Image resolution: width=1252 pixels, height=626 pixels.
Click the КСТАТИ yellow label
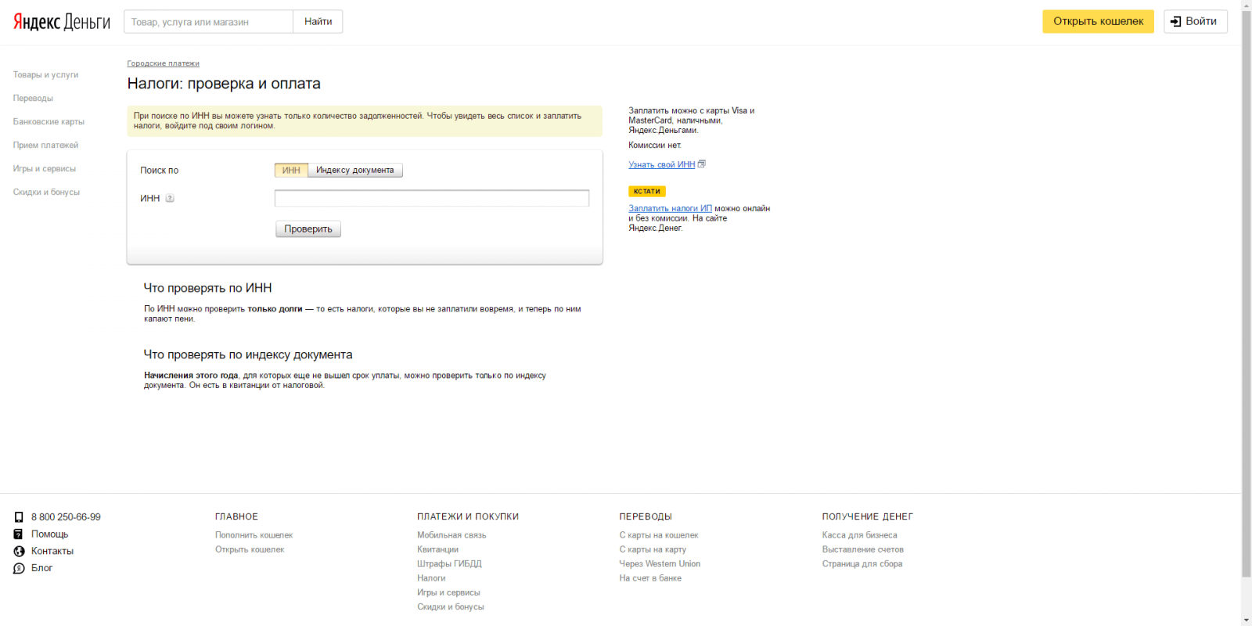[647, 192]
